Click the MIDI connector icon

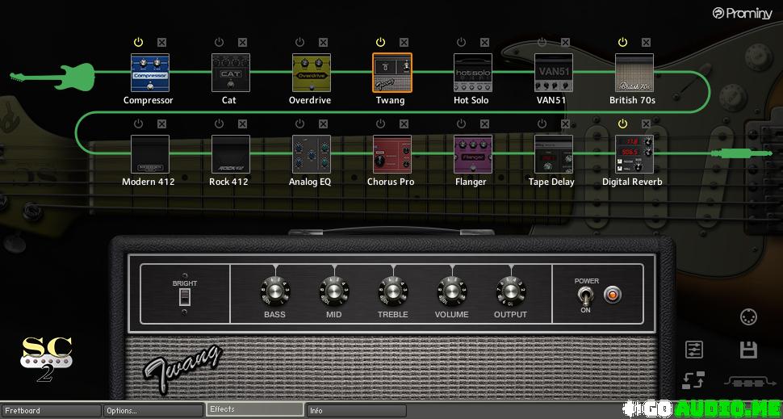click(748, 317)
